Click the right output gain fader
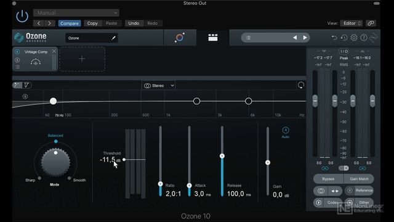The height and width of the screenshot is (222, 394). tap(372, 101)
